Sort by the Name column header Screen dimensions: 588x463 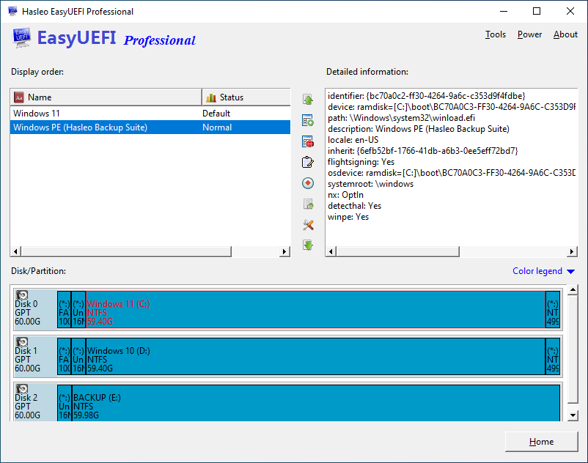(106, 97)
